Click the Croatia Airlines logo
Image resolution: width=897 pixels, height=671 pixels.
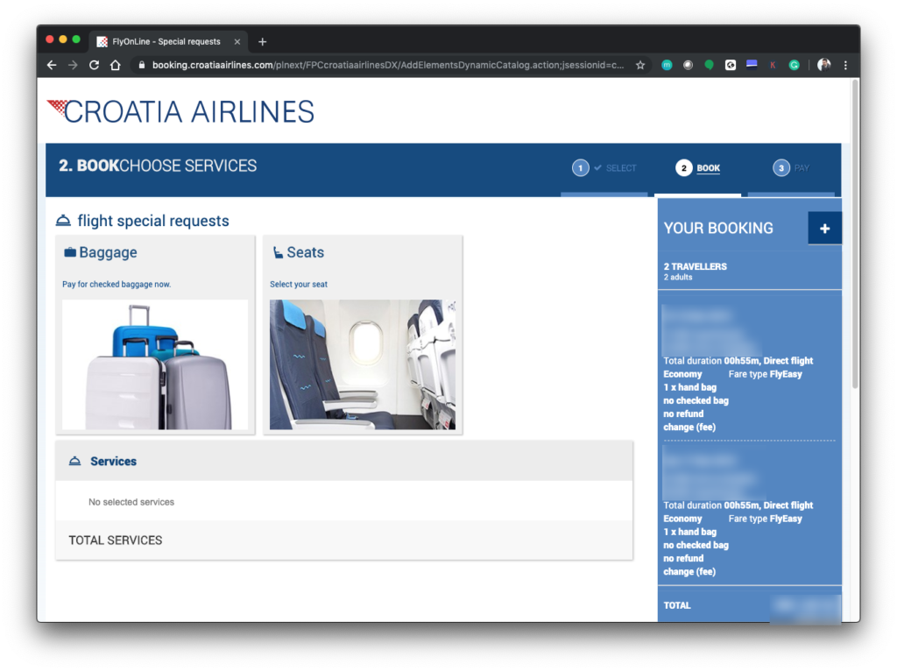180,111
